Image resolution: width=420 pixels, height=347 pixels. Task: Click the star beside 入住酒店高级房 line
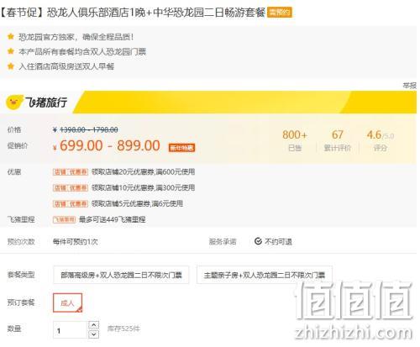coord(11,66)
